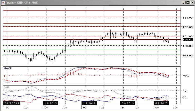Image resolution: width=195 pixels, height=111 pixels.
Task: Click the DMI indicator label
Action: pyautogui.click(x=6, y=87)
